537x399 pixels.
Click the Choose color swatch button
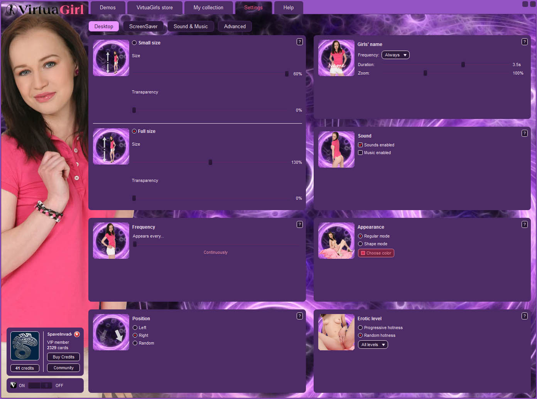(x=376, y=253)
